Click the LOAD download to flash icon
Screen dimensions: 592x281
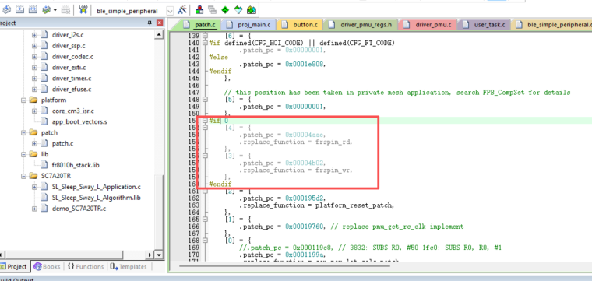[x=83, y=10]
